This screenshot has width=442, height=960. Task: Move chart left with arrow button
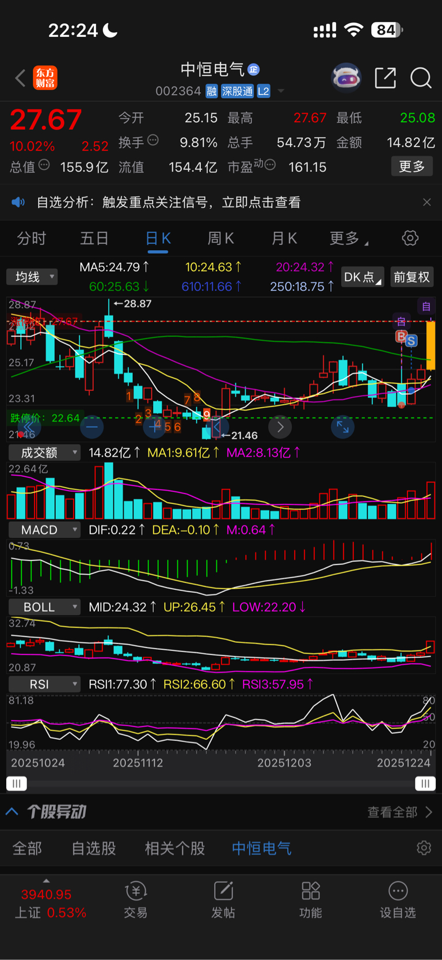tap(217, 427)
